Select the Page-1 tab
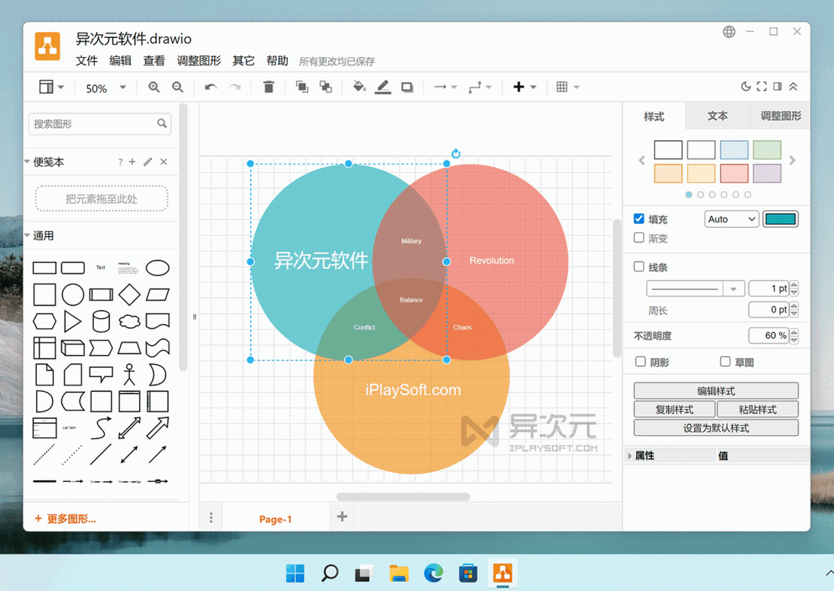The height and width of the screenshot is (591, 834). point(276,519)
